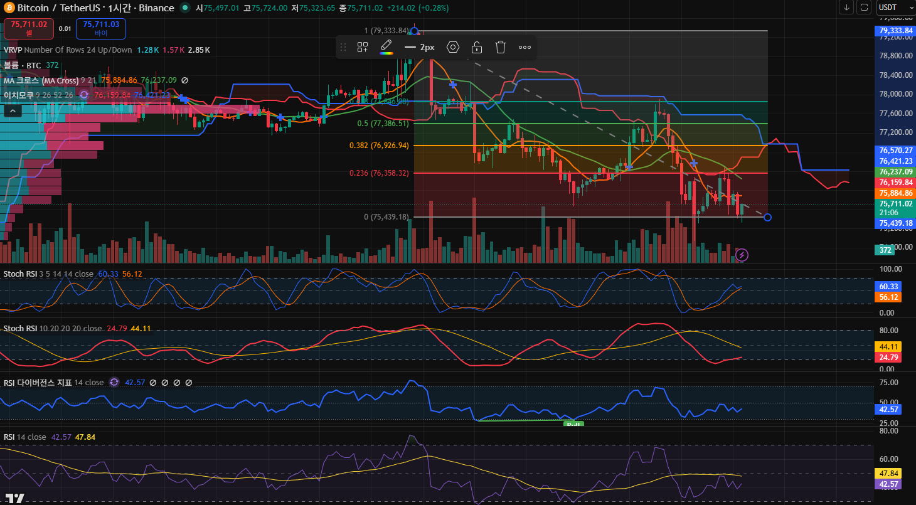The width and height of the screenshot is (916, 505).
Task: Delete the drawing with the trash icon
Action: pos(501,47)
